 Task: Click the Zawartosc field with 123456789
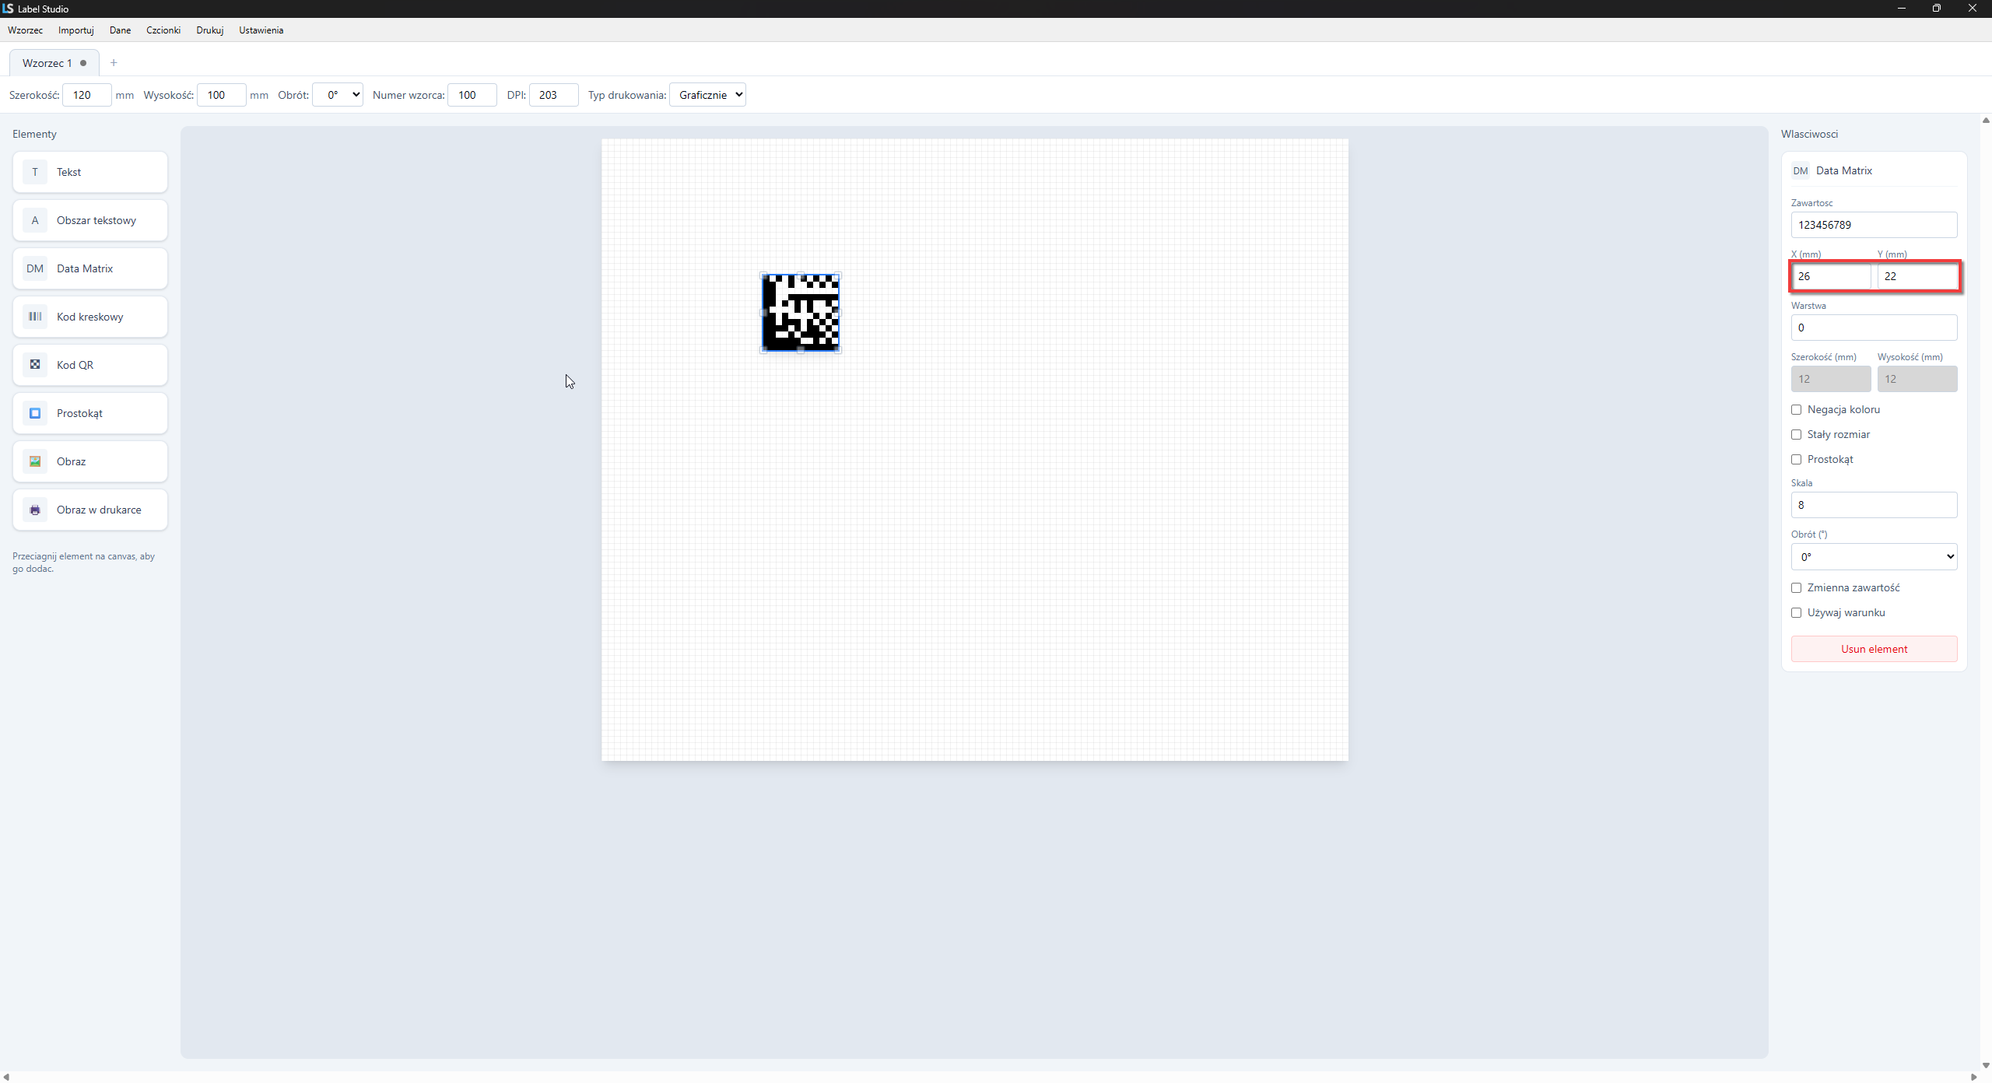click(1874, 225)
